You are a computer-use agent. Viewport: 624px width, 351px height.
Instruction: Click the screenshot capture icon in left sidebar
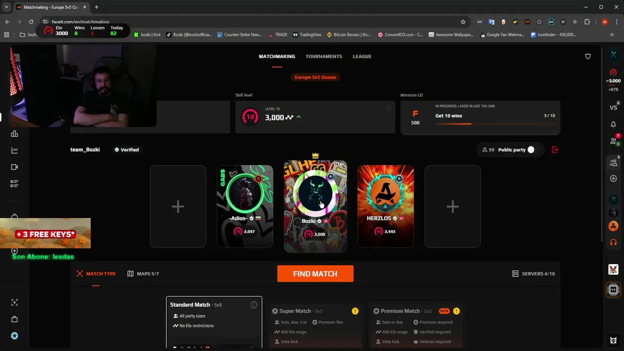pyautogui.click(x=15, y=303)
